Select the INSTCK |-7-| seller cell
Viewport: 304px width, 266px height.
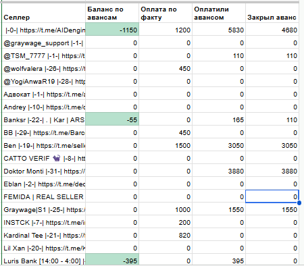click(44, 221)
